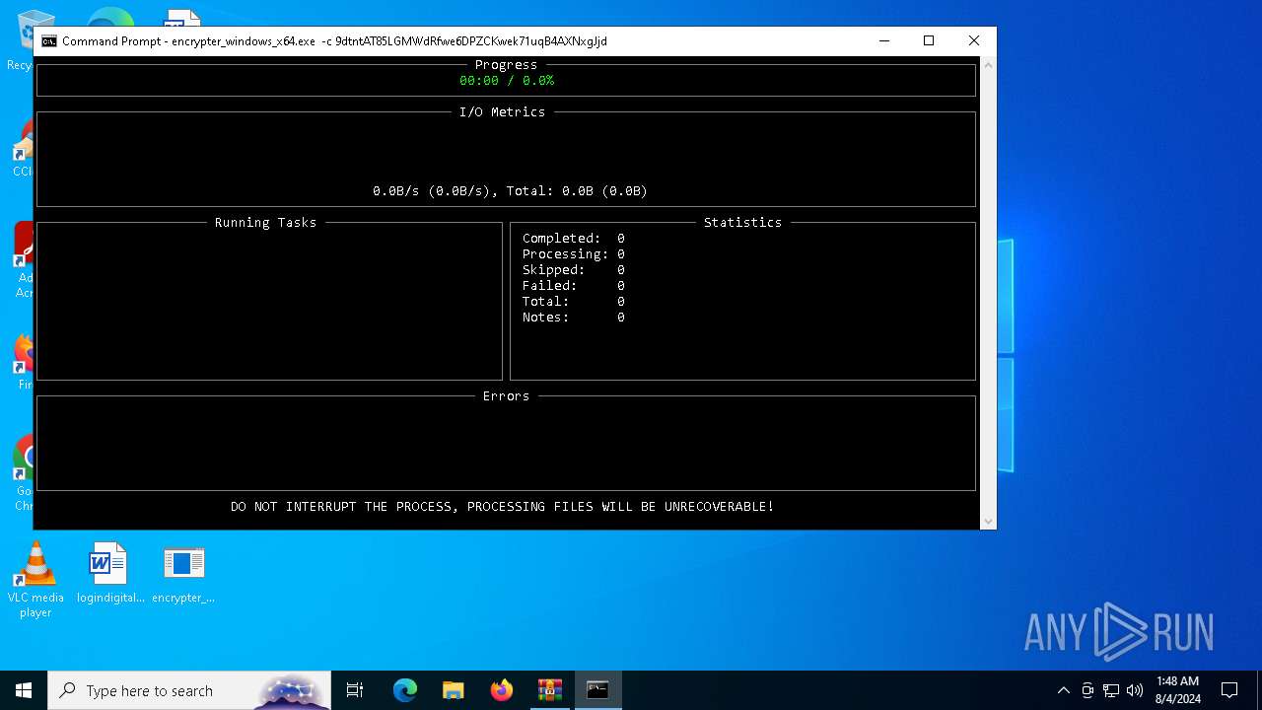The height and width of the screenshot is (710, 1262).
Task: Select the Edge desktop icon behind the window
Action: pyautogui.click(x=110, y=17)
